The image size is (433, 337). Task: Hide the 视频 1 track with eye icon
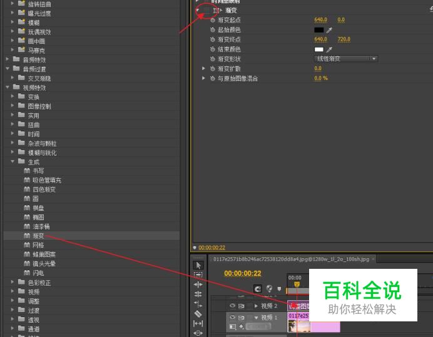(x=233, y=317)
